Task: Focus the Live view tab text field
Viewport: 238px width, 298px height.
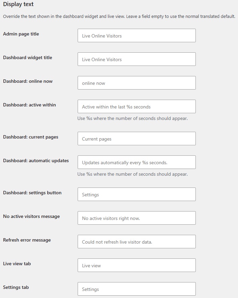Action: [x=137, y=265]
